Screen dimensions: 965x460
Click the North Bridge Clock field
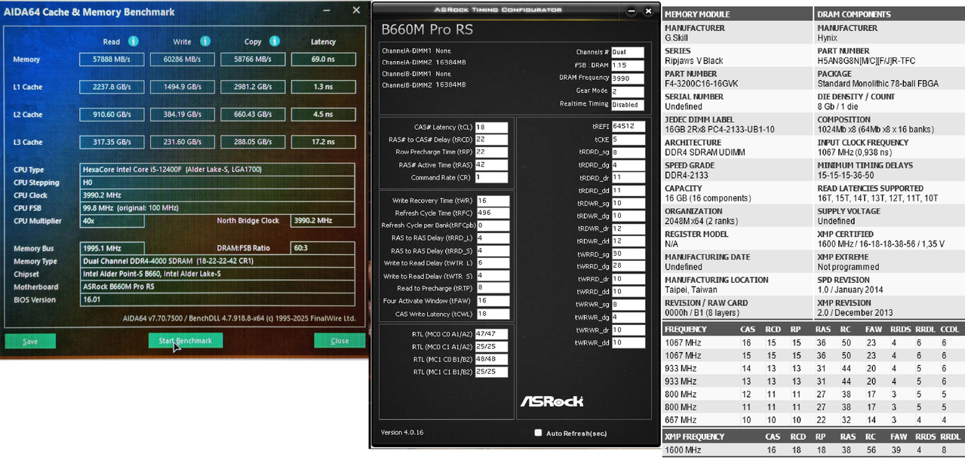323,221
